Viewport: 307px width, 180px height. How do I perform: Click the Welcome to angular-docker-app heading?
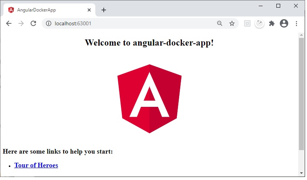[149, 43]
